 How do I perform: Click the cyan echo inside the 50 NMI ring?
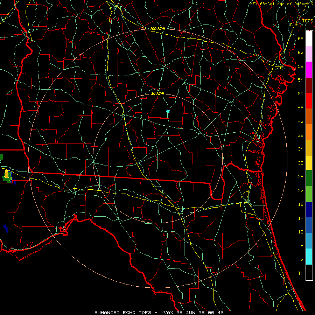[168, 111]
